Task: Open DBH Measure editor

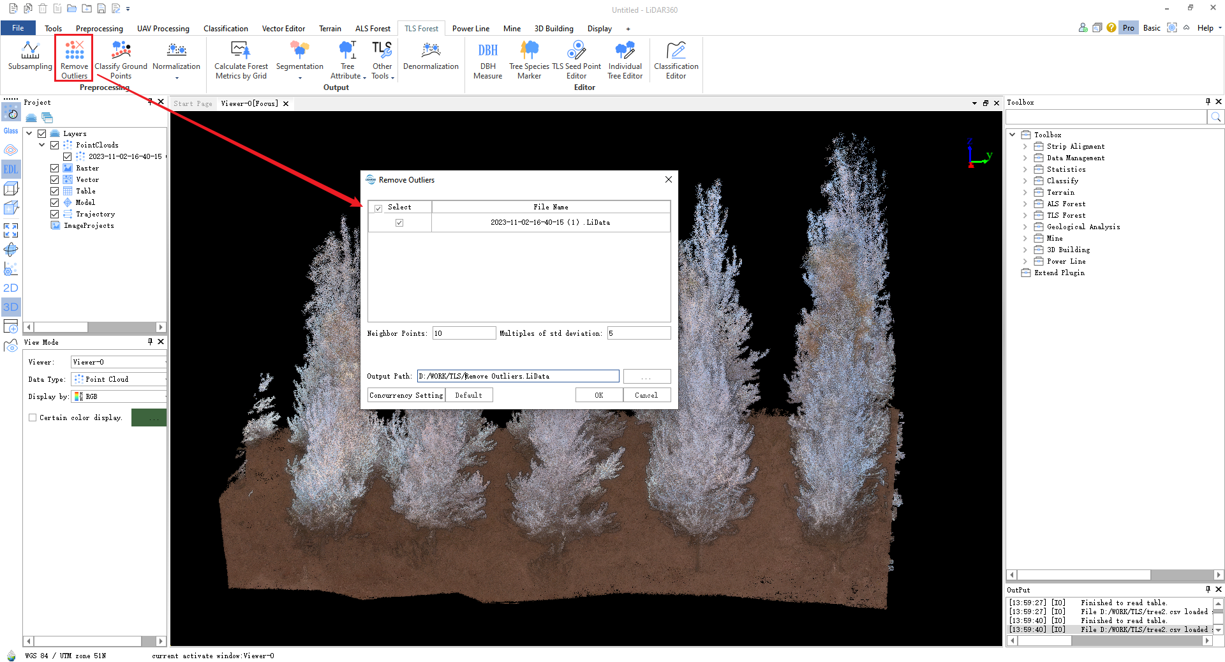Action: point(487,60)
